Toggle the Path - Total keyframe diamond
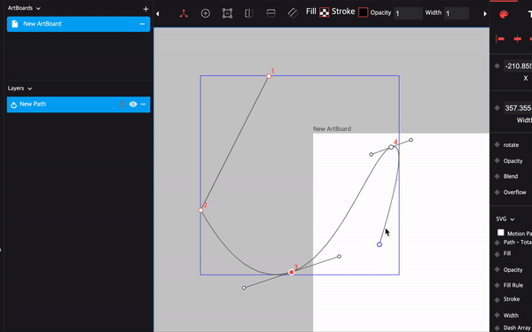The height and width of the screenshot is (332, 532). click(497, 243)
